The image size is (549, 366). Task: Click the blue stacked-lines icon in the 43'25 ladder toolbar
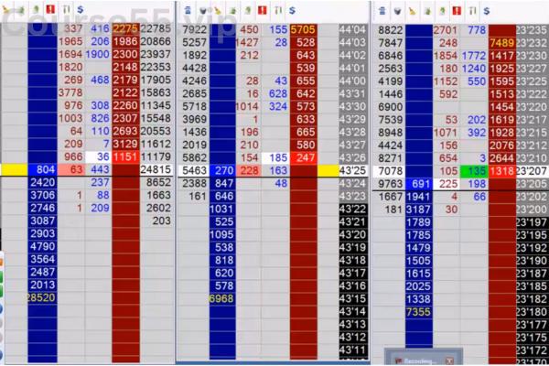point(188,10)
